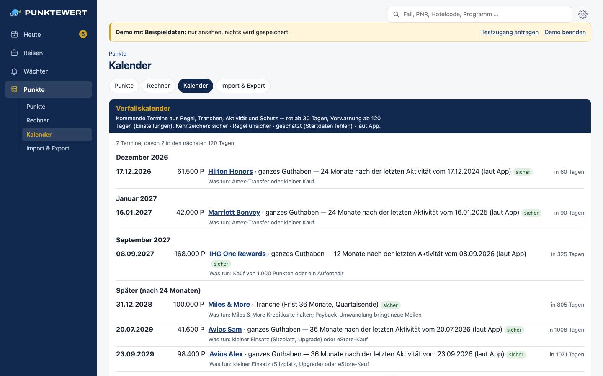Open the Avios Alex link

pos(226,354)
